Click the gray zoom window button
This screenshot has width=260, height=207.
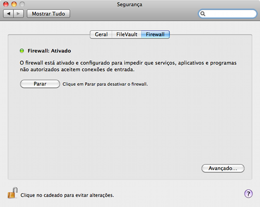coord(22,4)
